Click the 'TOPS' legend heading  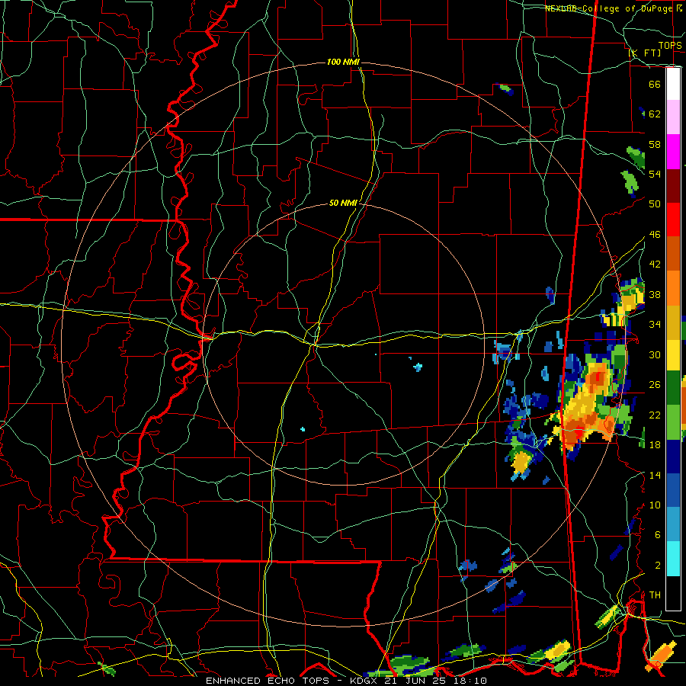point(670,45)
